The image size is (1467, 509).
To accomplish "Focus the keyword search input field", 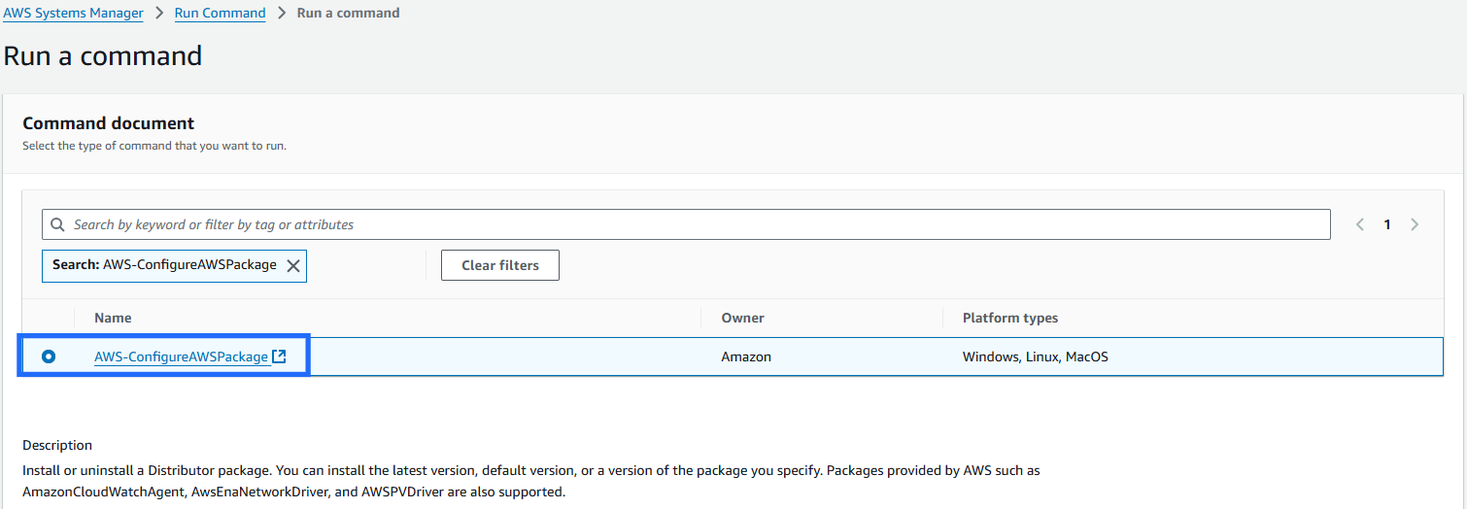I will (680, 224).
